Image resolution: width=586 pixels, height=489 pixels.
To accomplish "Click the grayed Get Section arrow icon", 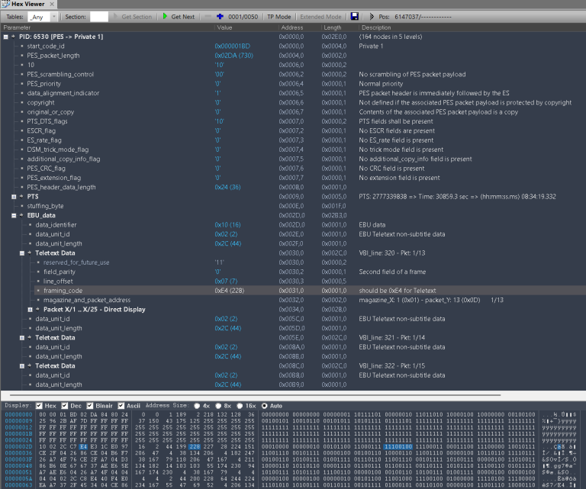I will (x=115, y=17).
